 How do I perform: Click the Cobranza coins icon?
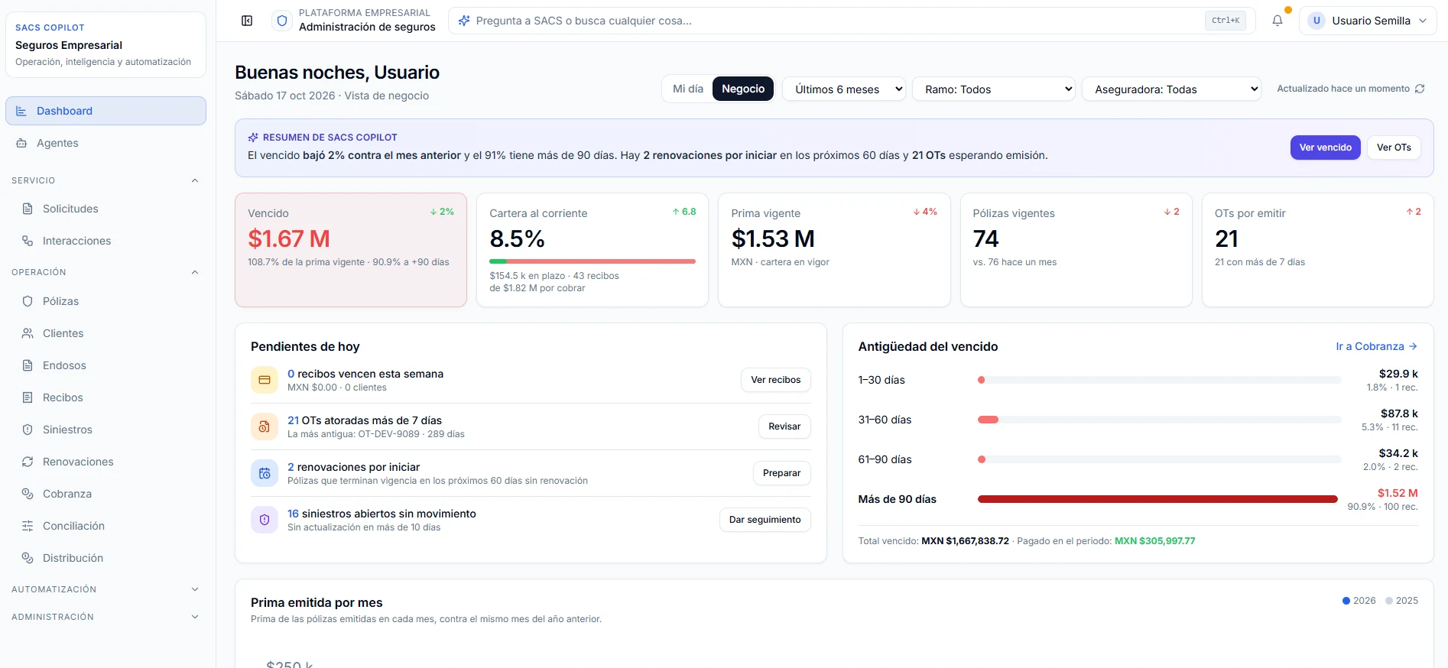(28, 494)
